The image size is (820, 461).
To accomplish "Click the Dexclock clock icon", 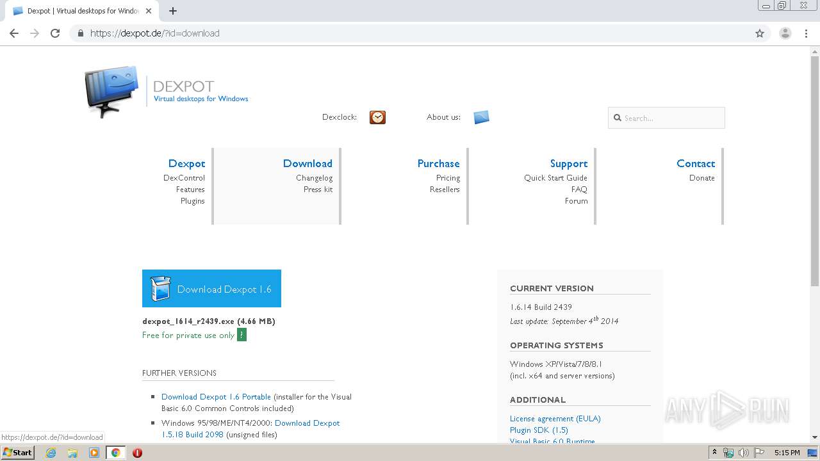I will 377,117.
